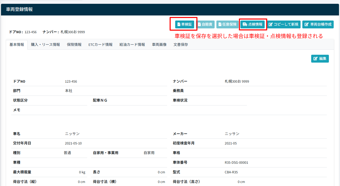Select the 種別 value 普通
The image size is (340, 186).
(67, 153)
